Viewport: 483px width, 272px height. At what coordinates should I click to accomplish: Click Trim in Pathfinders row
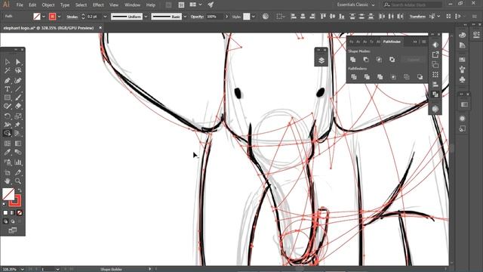(367, 77)
